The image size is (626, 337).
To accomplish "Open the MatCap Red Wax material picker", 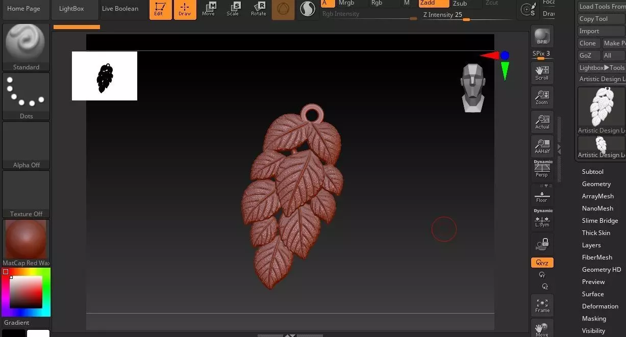I will point(26,243).
